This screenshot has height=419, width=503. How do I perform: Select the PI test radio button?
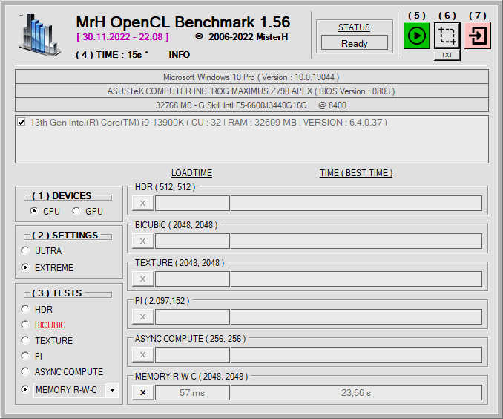25,356
